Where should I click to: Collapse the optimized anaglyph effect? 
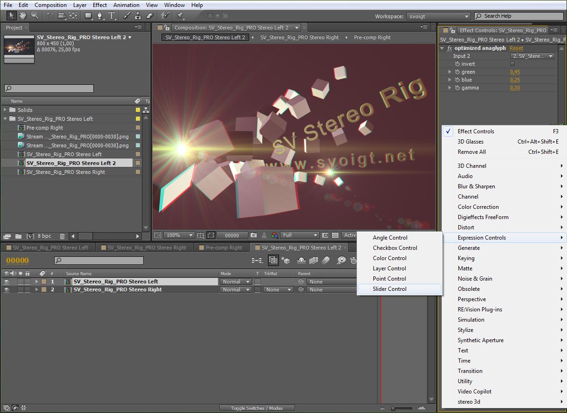(x=442, y=48)
